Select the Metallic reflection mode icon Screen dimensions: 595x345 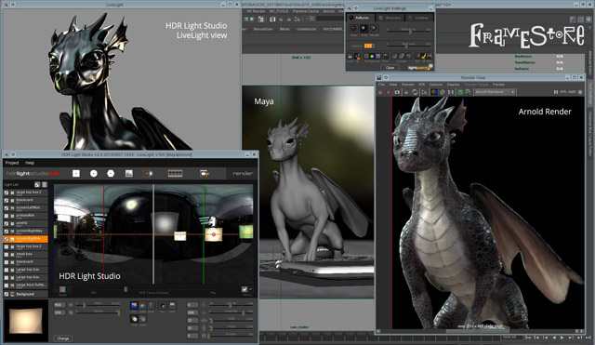click(x=374, y=29)
